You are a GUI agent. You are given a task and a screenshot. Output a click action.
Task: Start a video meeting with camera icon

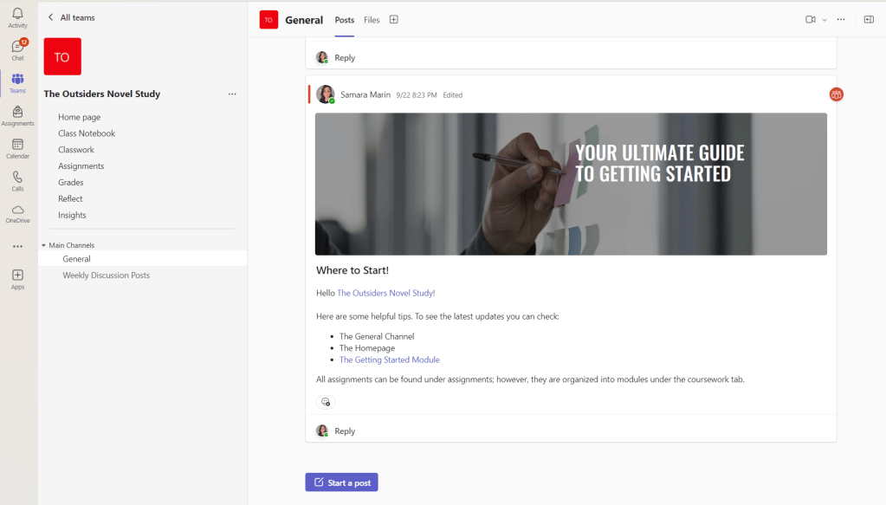811,20
